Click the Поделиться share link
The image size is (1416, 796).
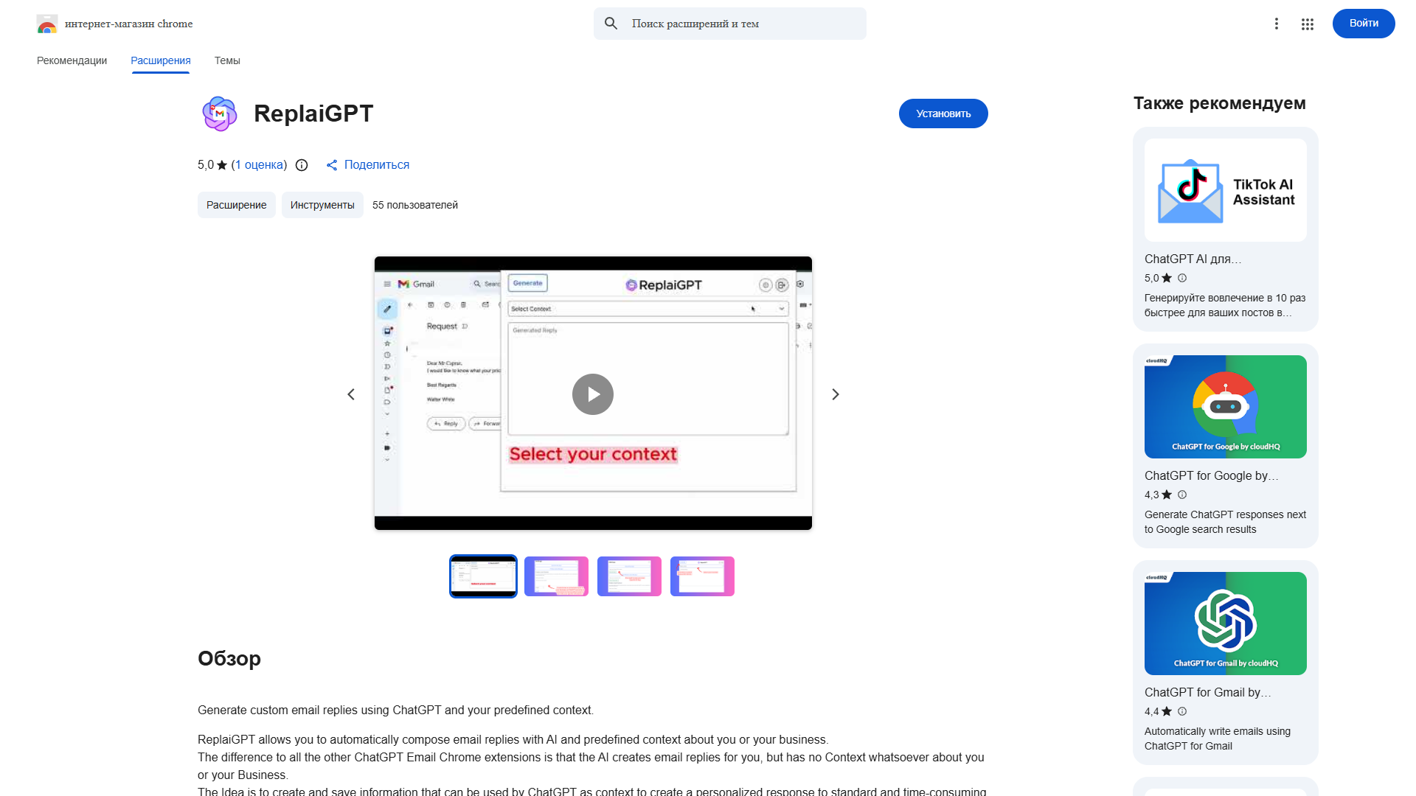(x=377, y=165)
